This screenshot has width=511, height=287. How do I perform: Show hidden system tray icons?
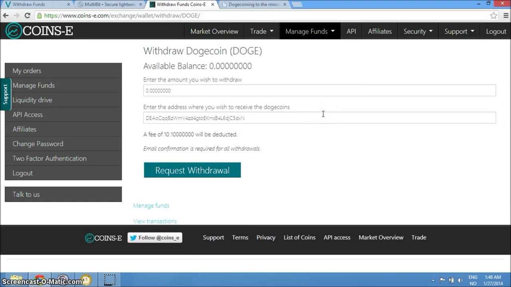433,280
